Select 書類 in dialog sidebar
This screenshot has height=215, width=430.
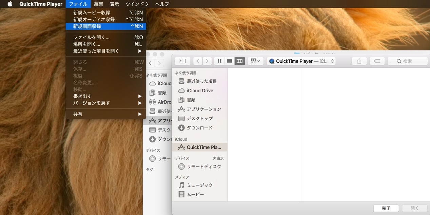pyautogui.click(x=200, y=100)
